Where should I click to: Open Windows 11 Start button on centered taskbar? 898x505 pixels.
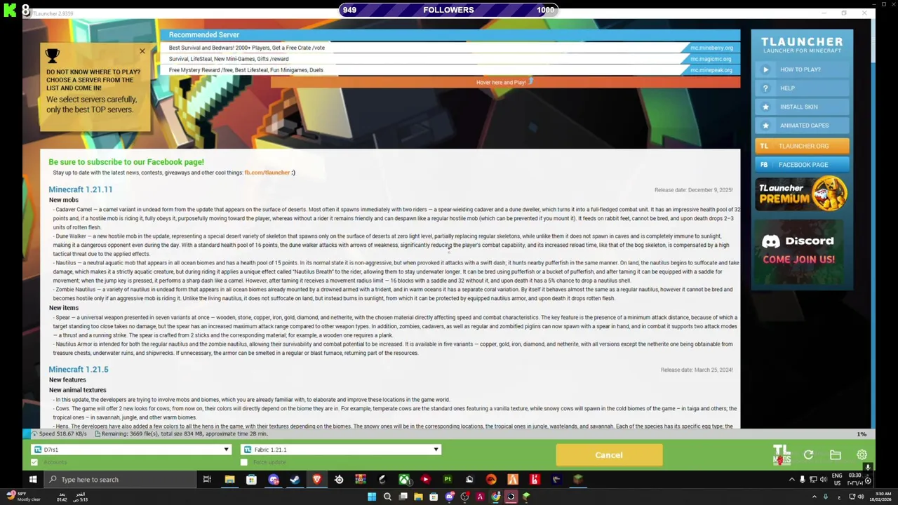(372, 497)
